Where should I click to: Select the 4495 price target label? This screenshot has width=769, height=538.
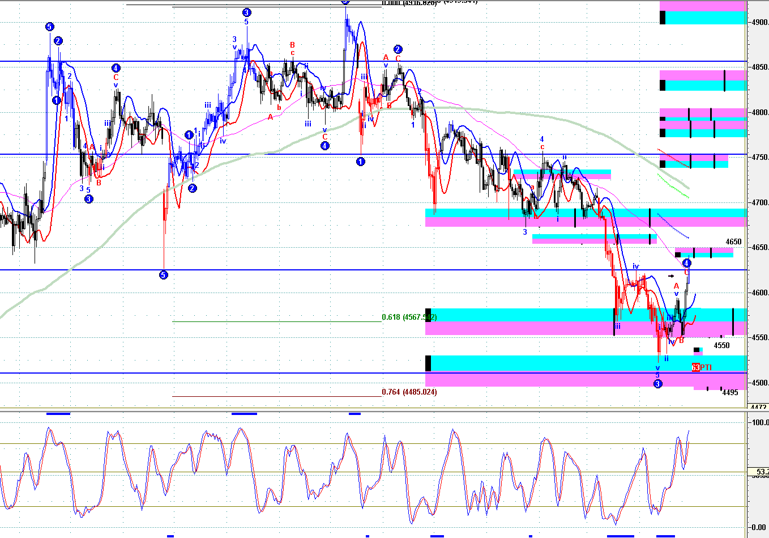coord(730,392)
